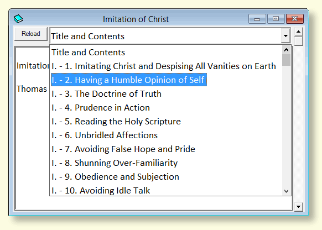Click the book icon in title bar

pyautogui.click(x=18, y=19)
